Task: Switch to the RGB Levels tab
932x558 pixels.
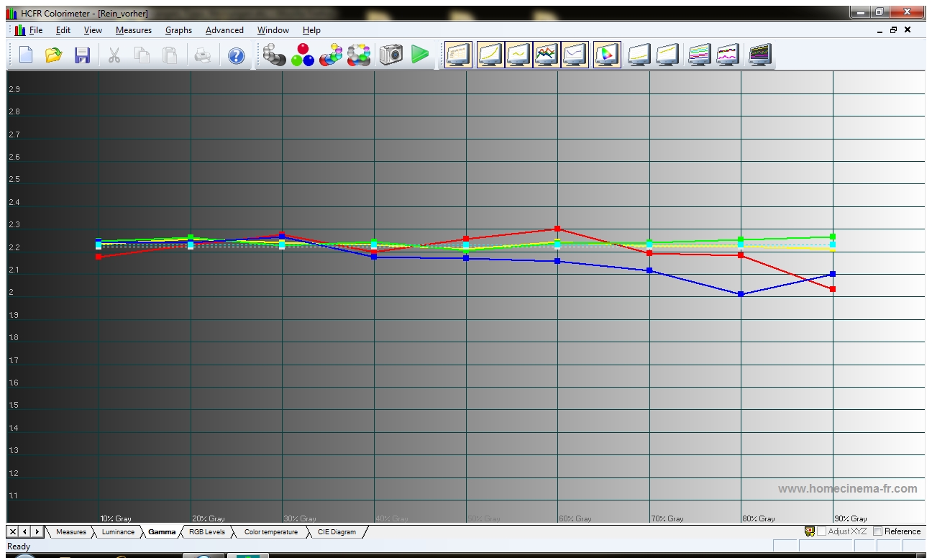Action: pyautogui.click(x=206, y=532)
